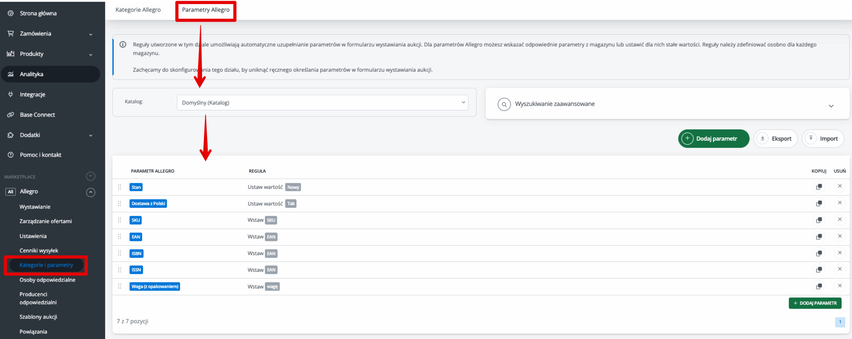852x339 pixels.
Task: Go to page 1 in pagination
Action: point(840,322)
